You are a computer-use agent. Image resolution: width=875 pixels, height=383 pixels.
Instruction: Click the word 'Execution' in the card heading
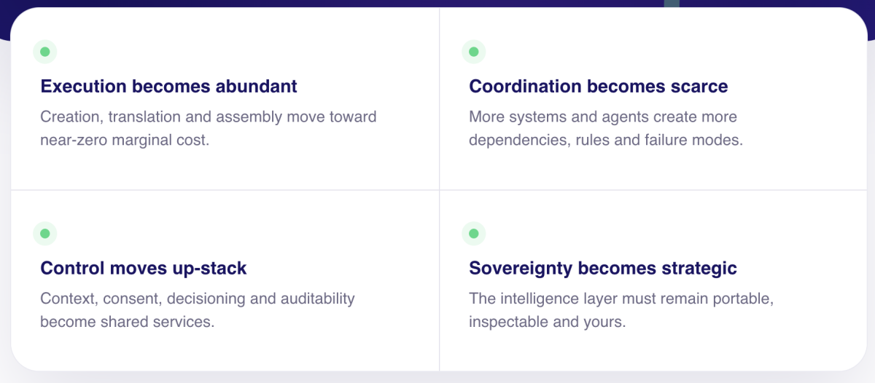point(84,86)
